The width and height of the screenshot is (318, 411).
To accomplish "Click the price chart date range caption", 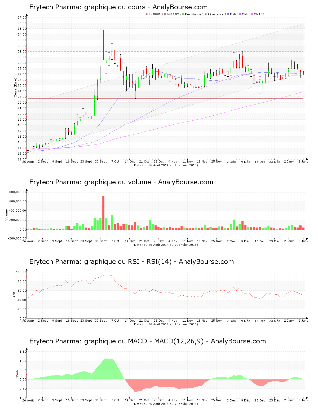I will pos(166,165).
